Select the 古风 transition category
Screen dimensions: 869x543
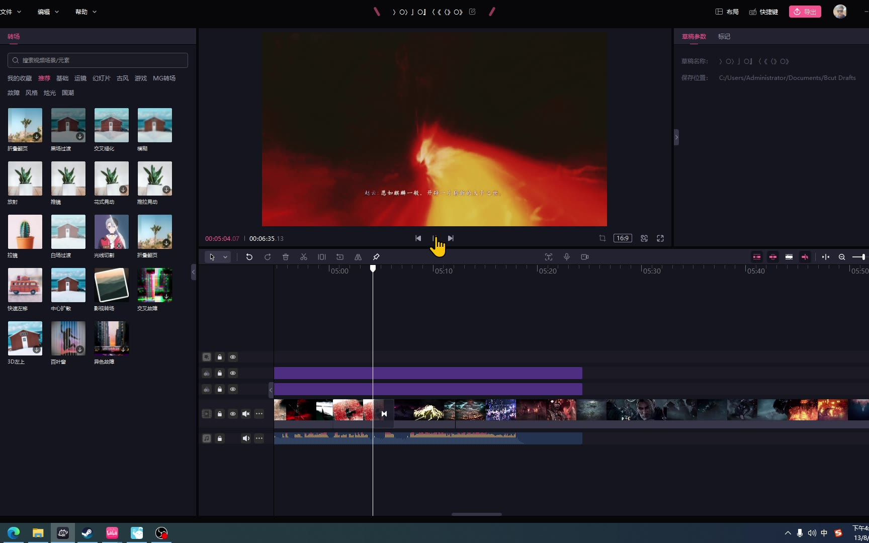pos(123,78)
